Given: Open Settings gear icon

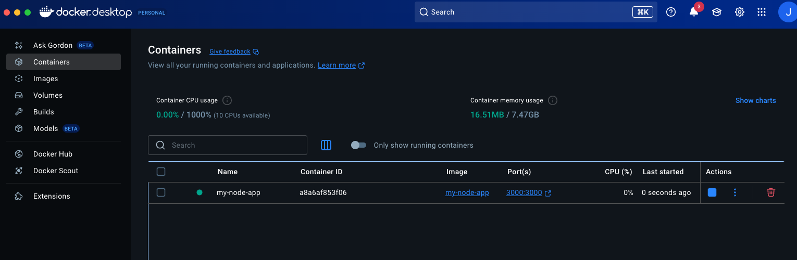Looking at the screenshot, I should pos(740,12).
